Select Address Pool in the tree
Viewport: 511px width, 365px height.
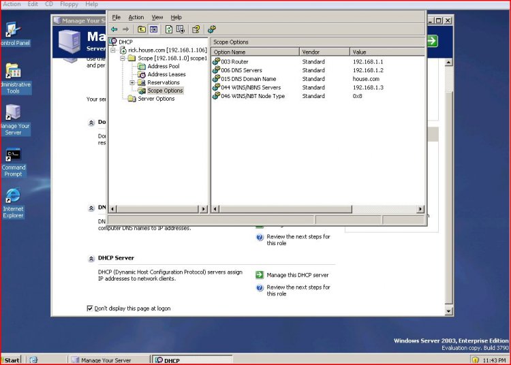click(164, 67)
